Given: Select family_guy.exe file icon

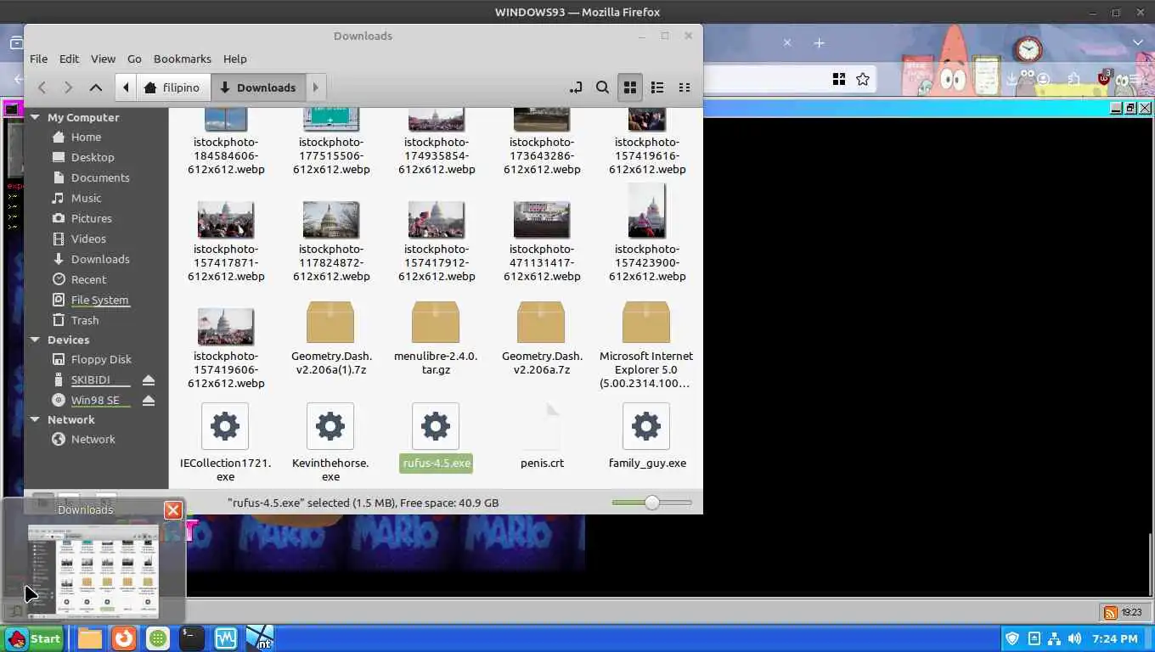Looking at the screenshot, I should point(646,426).
